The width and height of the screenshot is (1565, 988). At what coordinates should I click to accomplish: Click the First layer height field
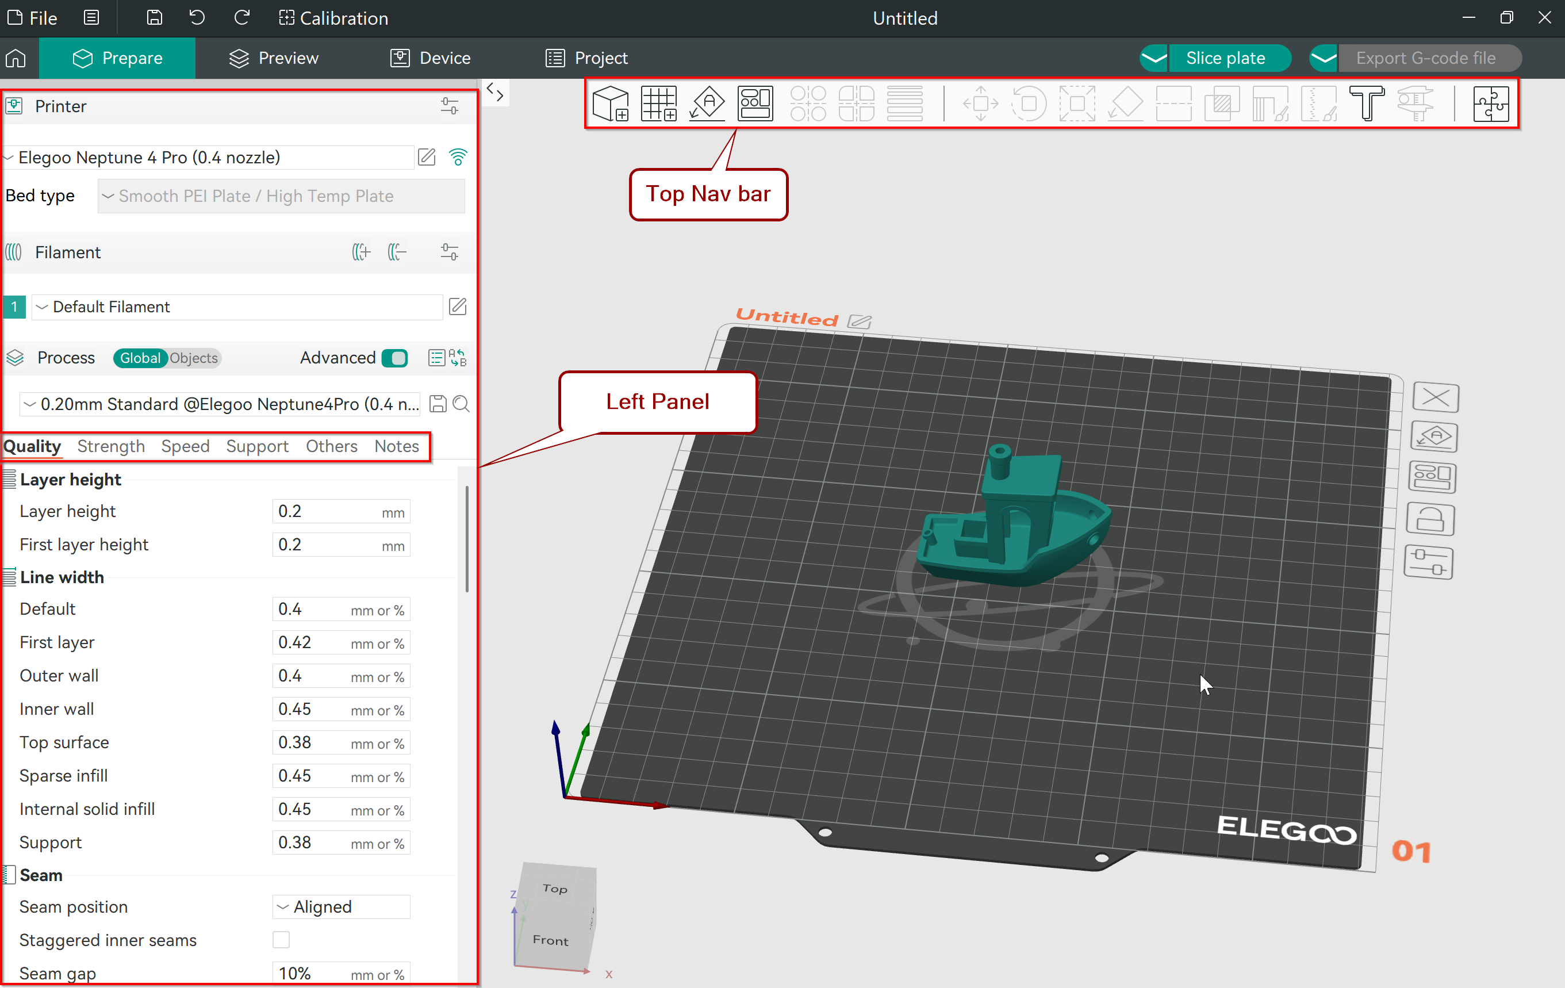(341, 544)
